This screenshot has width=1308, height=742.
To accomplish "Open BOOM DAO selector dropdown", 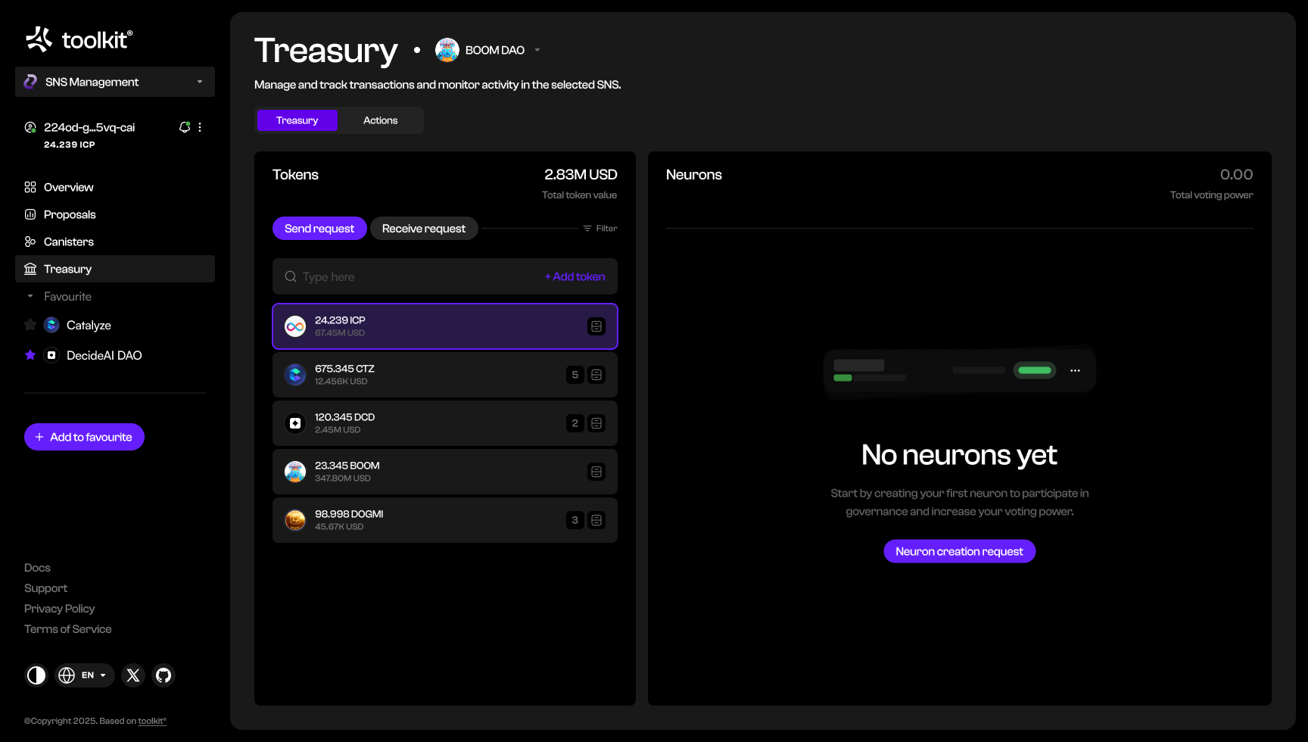I will (x=488, y=50).
